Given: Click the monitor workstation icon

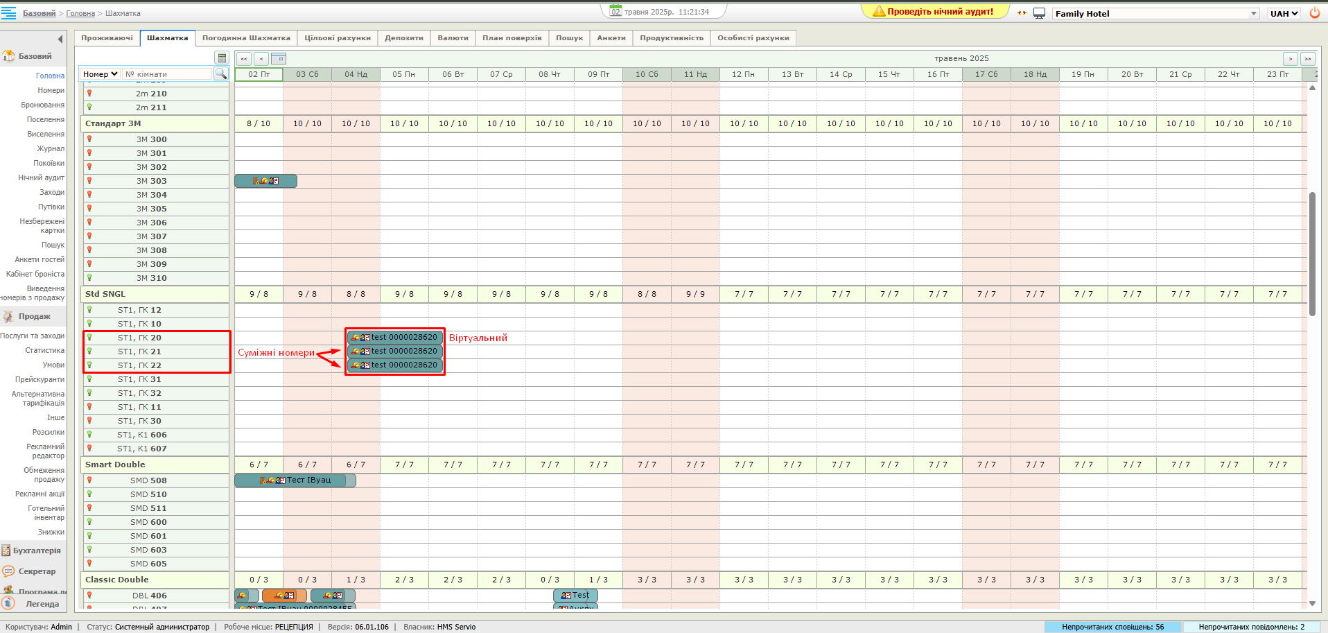Looking at the screenshot, I should [1039, 13].
